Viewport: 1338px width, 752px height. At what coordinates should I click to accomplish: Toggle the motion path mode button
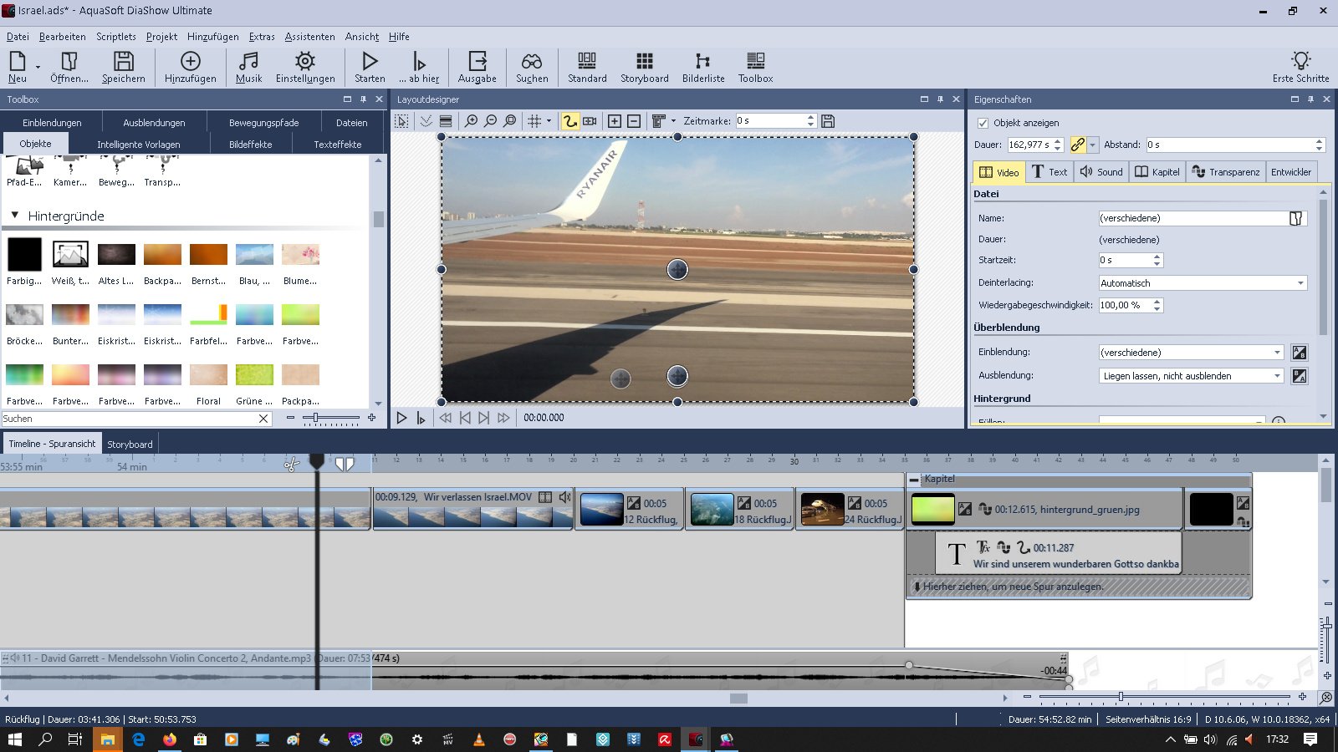point(569,121)
